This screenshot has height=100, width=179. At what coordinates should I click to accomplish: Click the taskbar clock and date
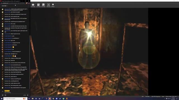tap(173, 99)
